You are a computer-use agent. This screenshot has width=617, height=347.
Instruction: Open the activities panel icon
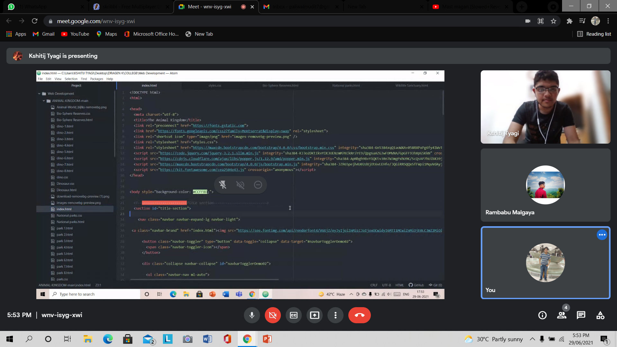(600, 315)
